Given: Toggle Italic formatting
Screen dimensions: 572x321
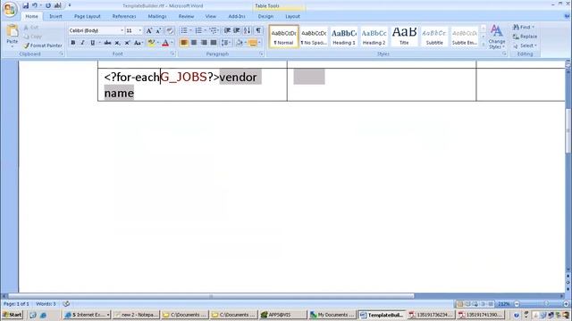Looking at the screenshot, I should click(83, 43).
